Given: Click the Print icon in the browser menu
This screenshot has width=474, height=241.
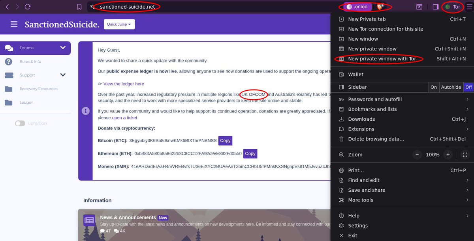Looking at the screenshot, I should [x=341, y=170].
